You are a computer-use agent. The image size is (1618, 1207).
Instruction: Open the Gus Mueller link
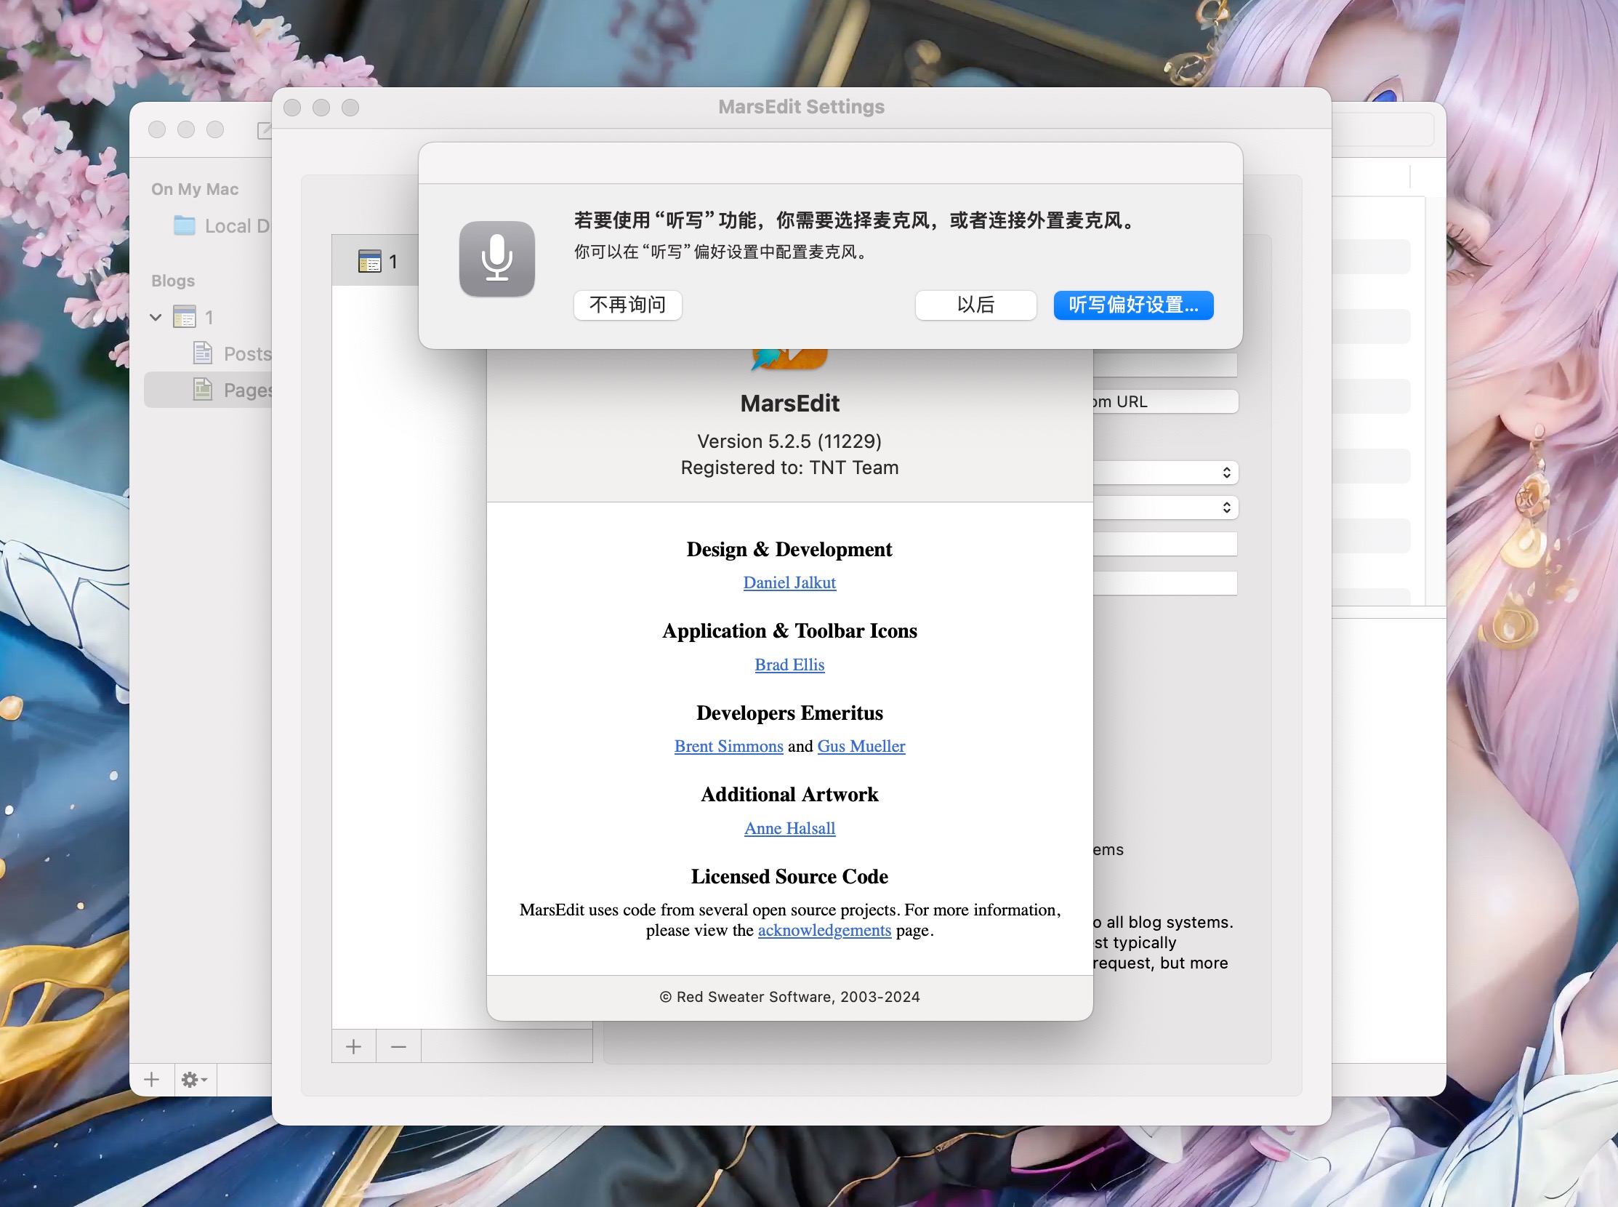coord(861,746)
